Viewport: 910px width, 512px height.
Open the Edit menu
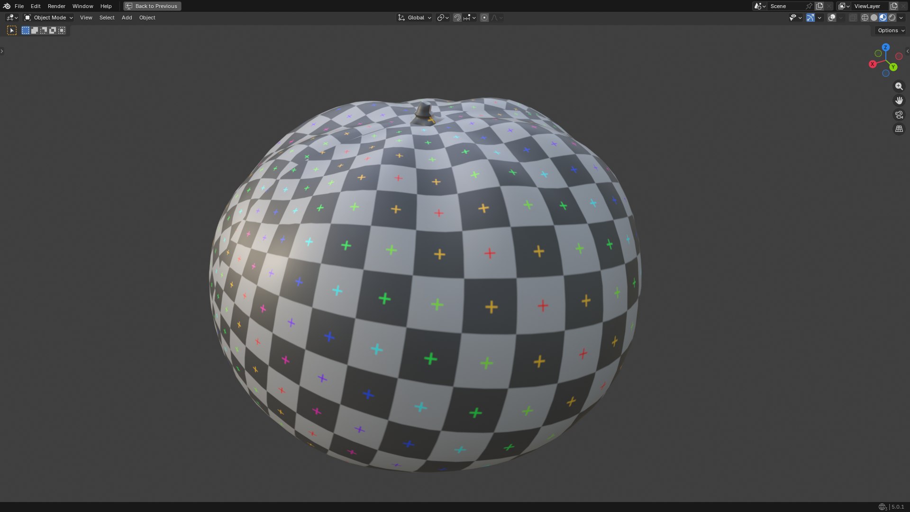[x=36, y=6]
